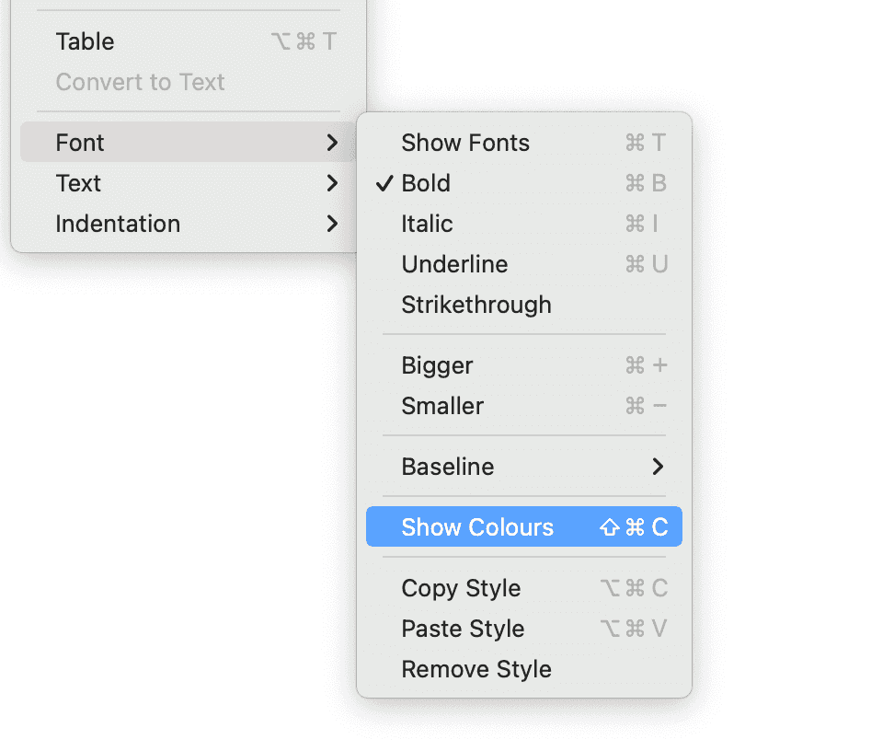Toggle Bold formatting off
This screenshot has width=894, height=751.
426,183
